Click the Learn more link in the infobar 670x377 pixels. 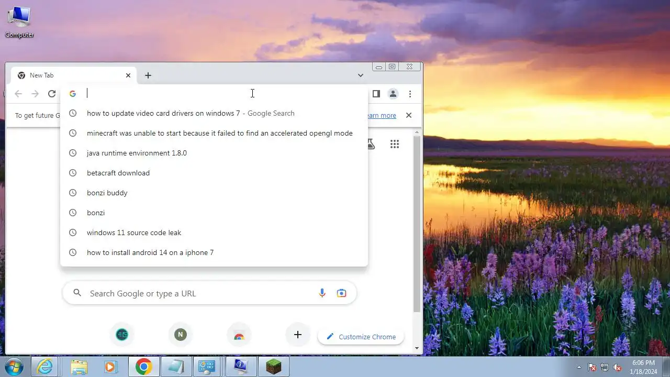pyautogui.click(x=382, y=115)
